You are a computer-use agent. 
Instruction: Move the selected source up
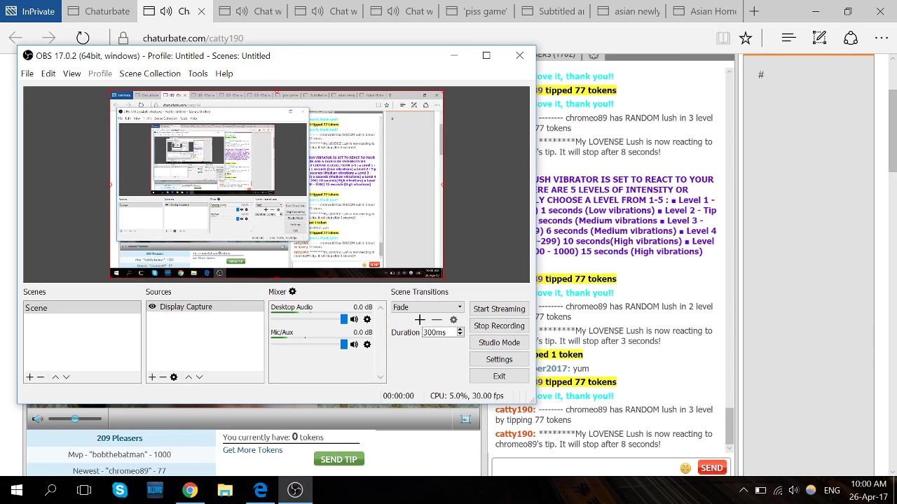pyautogui.click(x=188, y=377)
